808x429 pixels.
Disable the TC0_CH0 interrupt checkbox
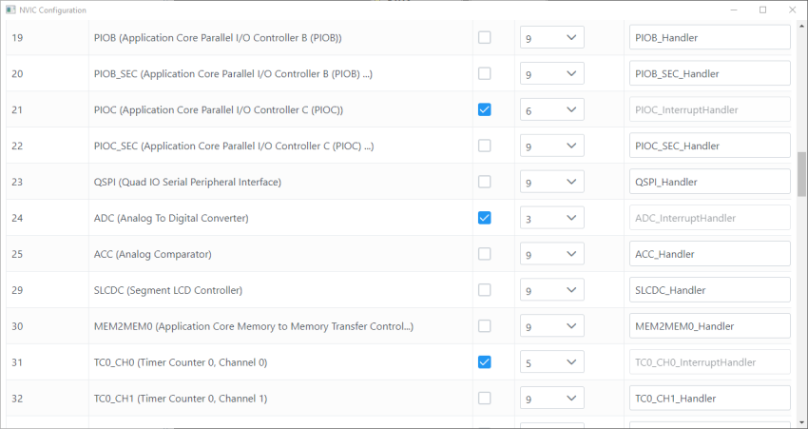click(485, 362)
